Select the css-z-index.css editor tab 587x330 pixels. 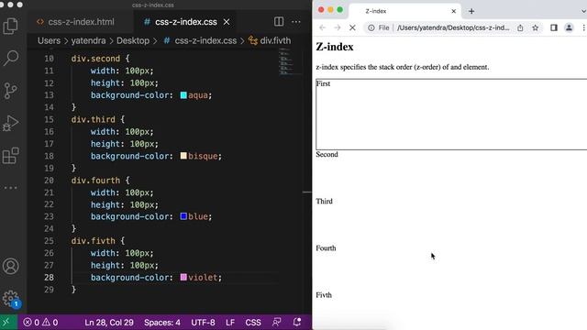click(x=186, y=22)
